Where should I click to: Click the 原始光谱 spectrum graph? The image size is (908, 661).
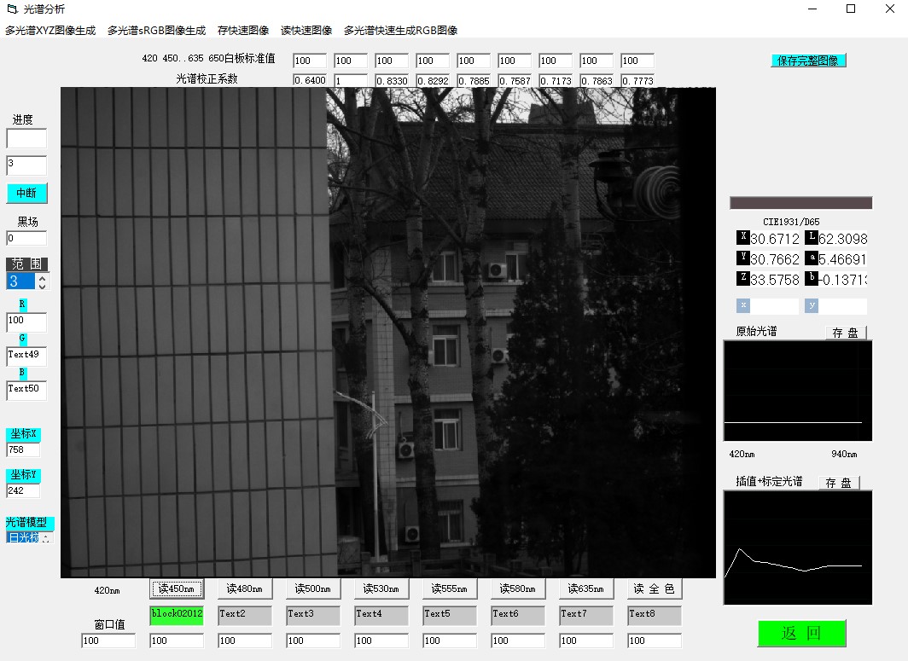coord(797,392)
